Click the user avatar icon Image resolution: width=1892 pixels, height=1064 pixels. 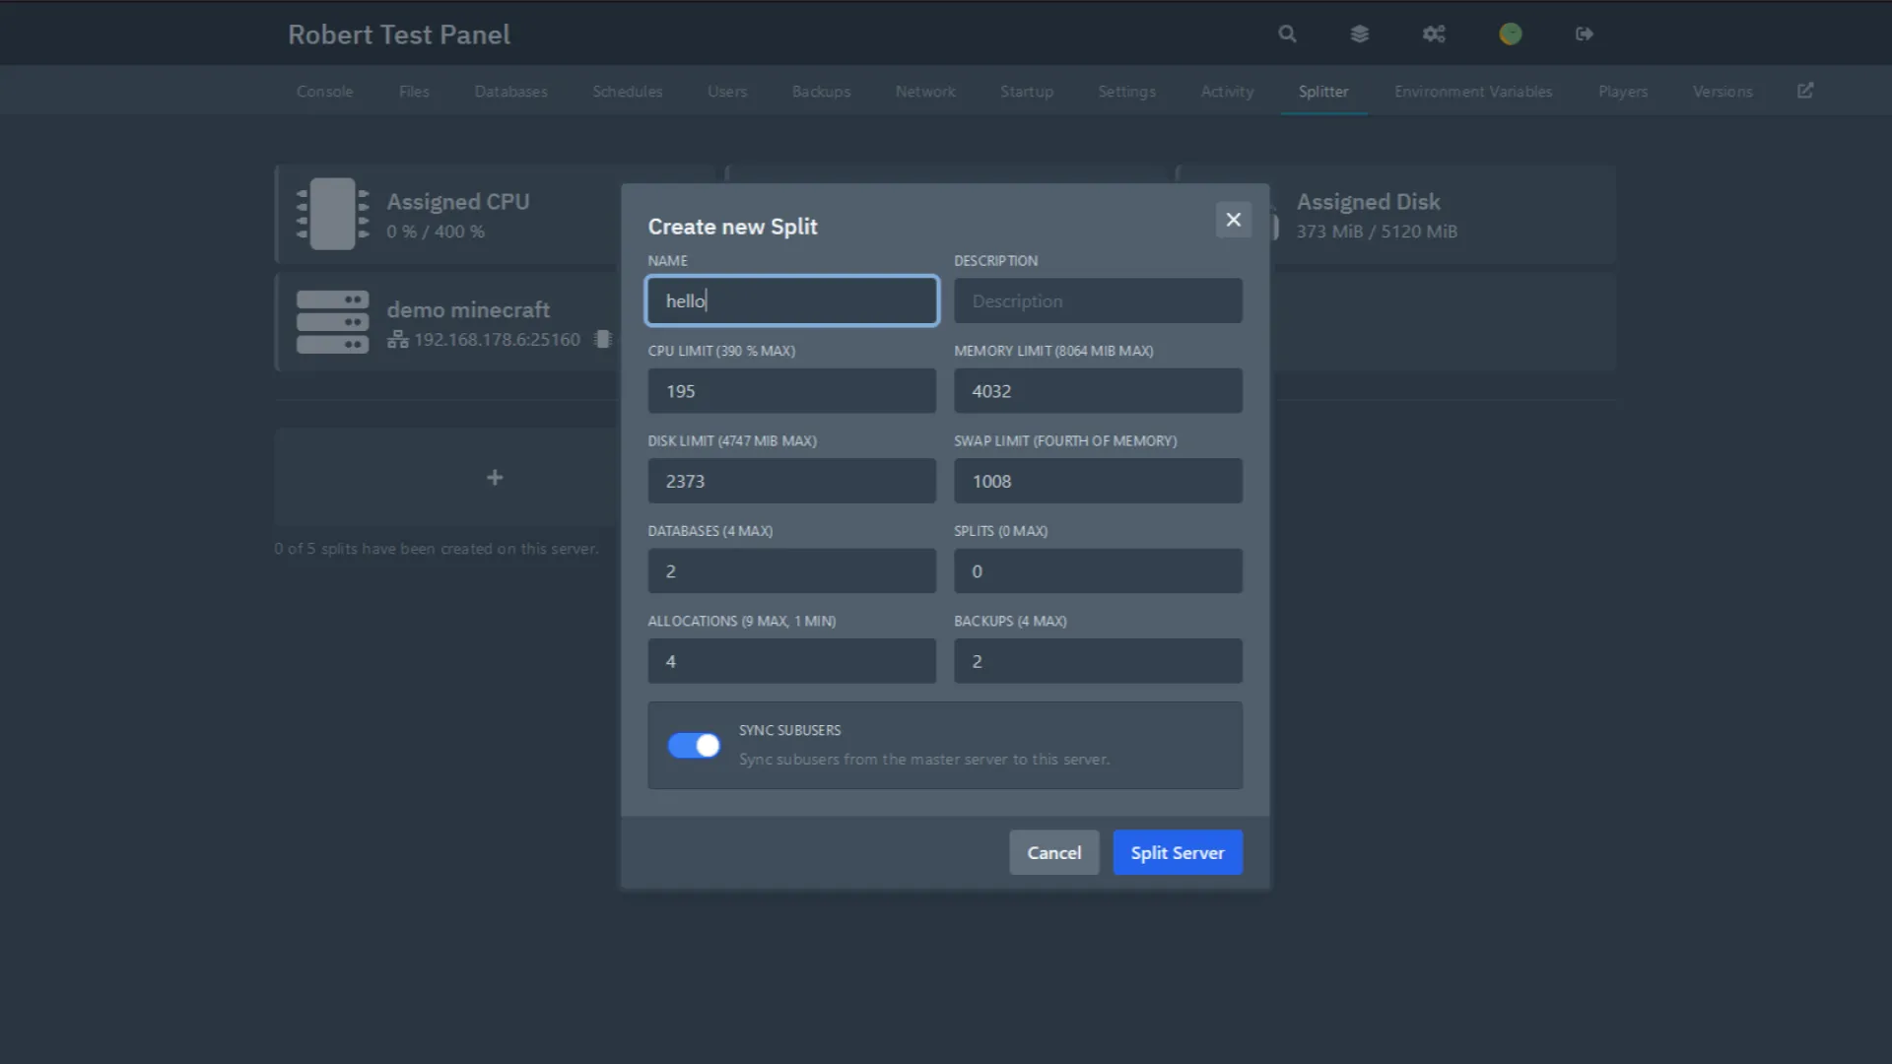coord(1510,33)
